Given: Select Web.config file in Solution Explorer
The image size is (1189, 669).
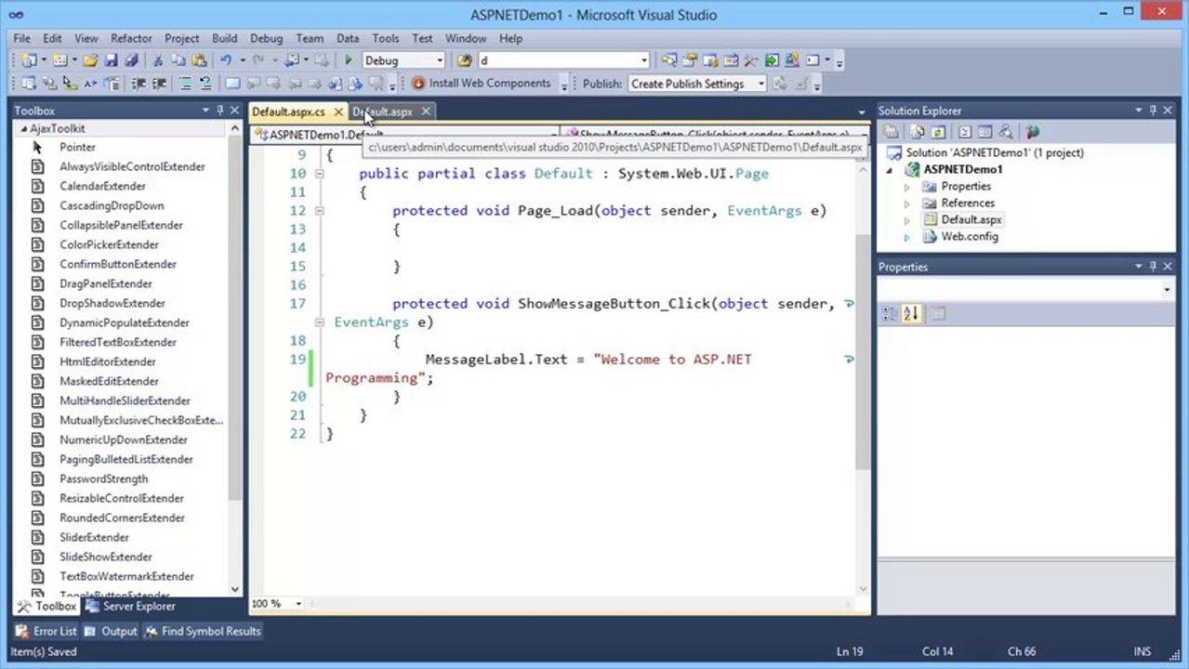Looking at the screenshot, I should point(970,237).
